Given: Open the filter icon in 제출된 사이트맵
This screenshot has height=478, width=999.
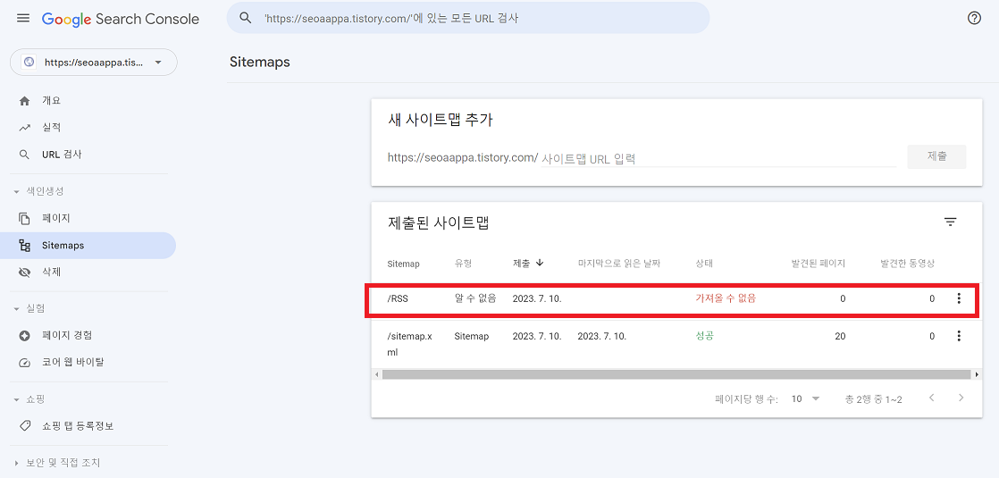Looking at the screenshot, I should pyautogui.click(x=951, y=222).
